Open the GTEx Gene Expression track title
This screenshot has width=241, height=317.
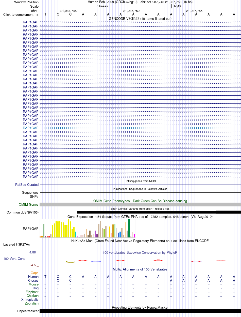click(140, 217)
